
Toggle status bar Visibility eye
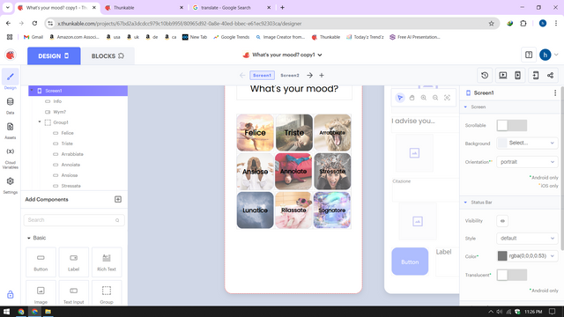coord(502,221)
